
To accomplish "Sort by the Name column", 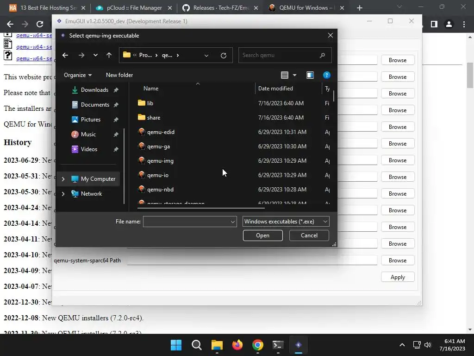I will [x=151, y=89].
